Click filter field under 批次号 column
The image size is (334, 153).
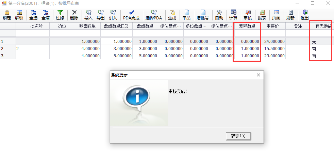tap(37, 33)
